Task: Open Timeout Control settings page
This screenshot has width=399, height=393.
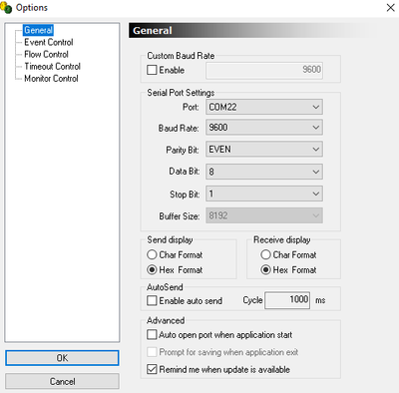Action: 52,66
